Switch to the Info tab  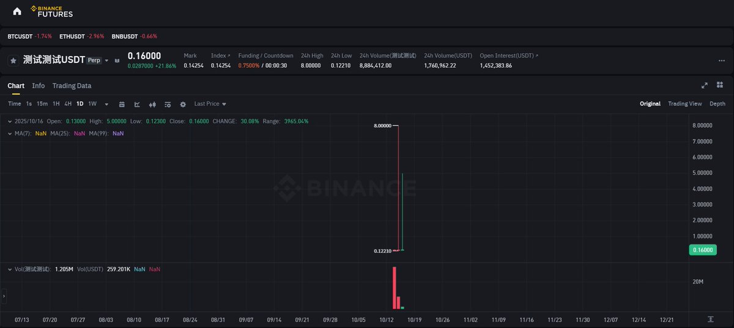(x=39, y=86)
